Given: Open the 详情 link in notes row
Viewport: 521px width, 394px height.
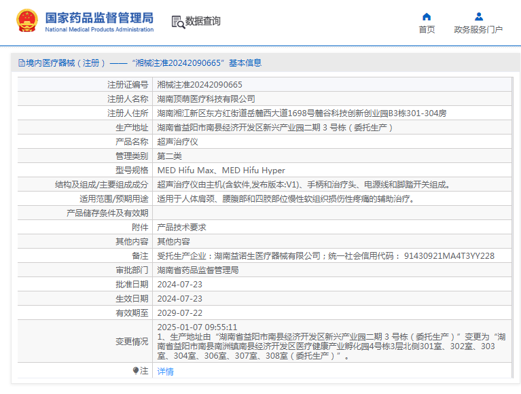Looking at the screenshot, I should click(165, 372).
